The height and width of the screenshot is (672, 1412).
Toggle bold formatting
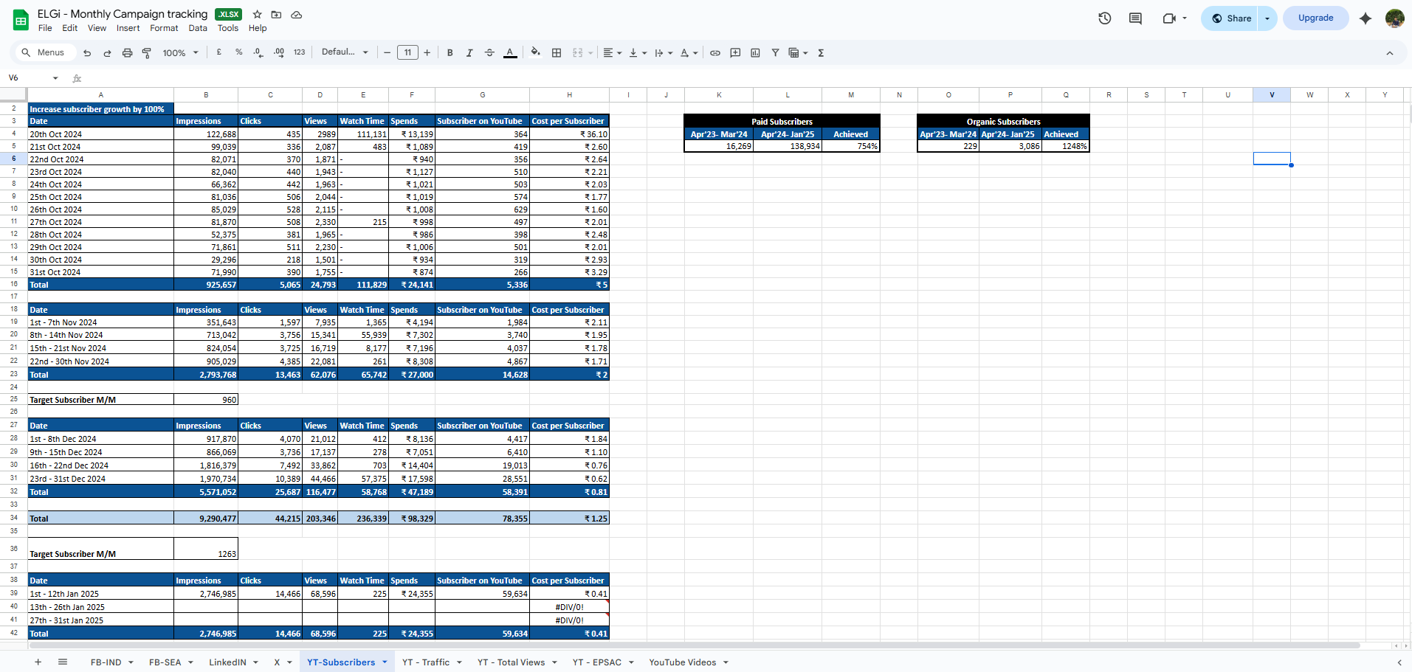coord(450,53)
